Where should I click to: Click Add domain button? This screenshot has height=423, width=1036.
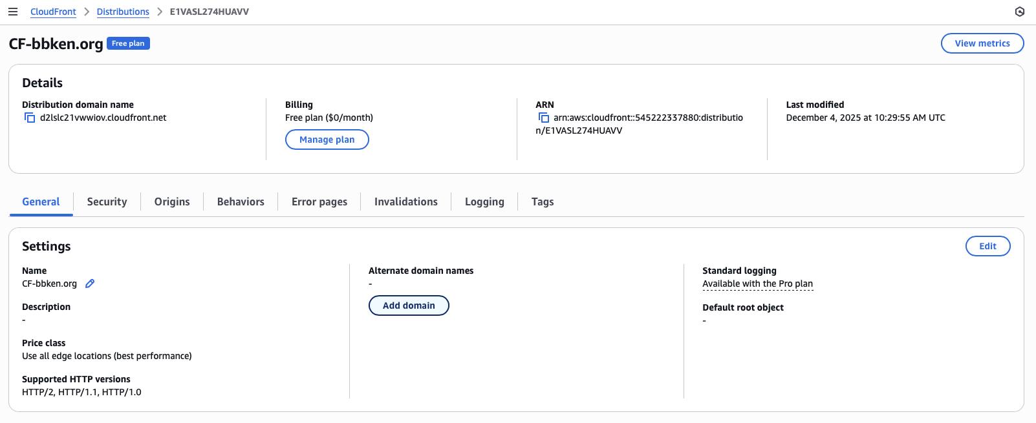(409, 305)
